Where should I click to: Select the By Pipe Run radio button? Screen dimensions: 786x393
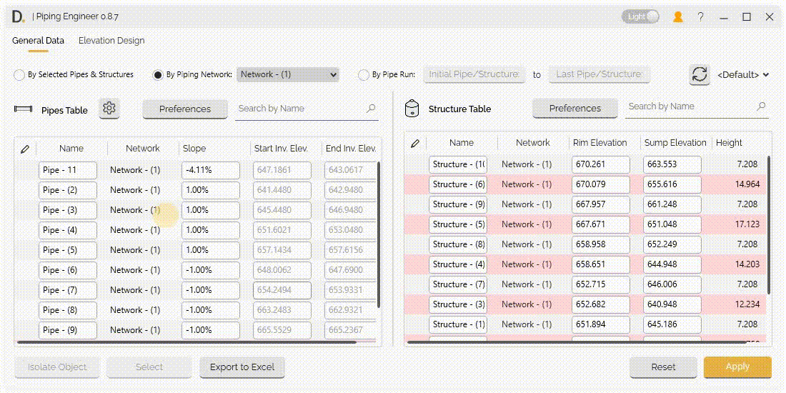coord(364,74)
